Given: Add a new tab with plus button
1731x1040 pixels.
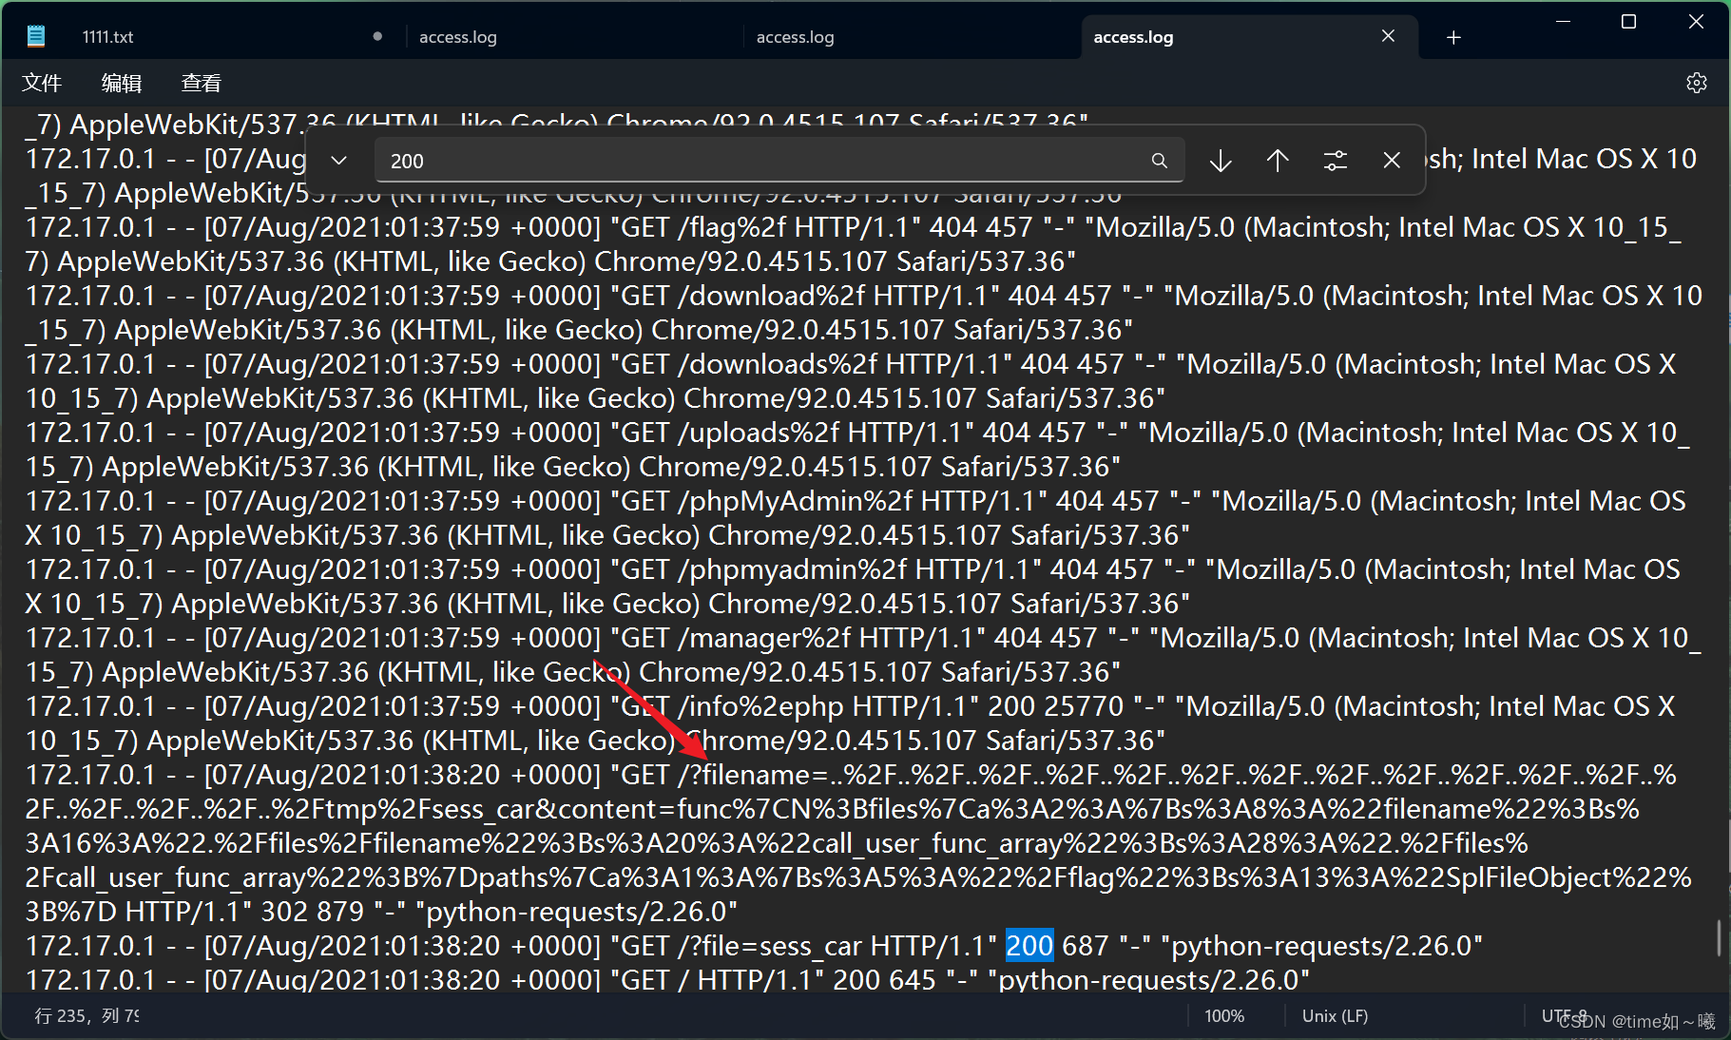Looking at the screenshot, I should pos(1453,37).
